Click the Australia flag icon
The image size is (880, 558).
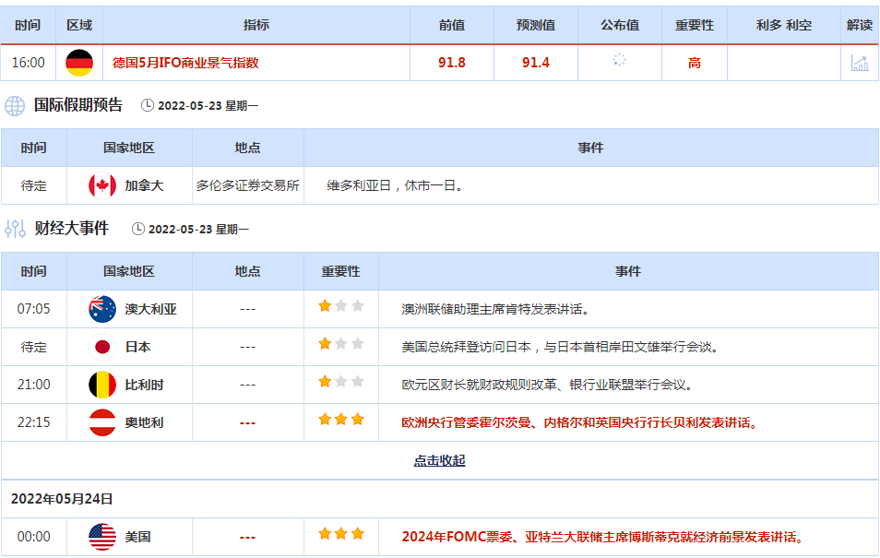[101, 309]
